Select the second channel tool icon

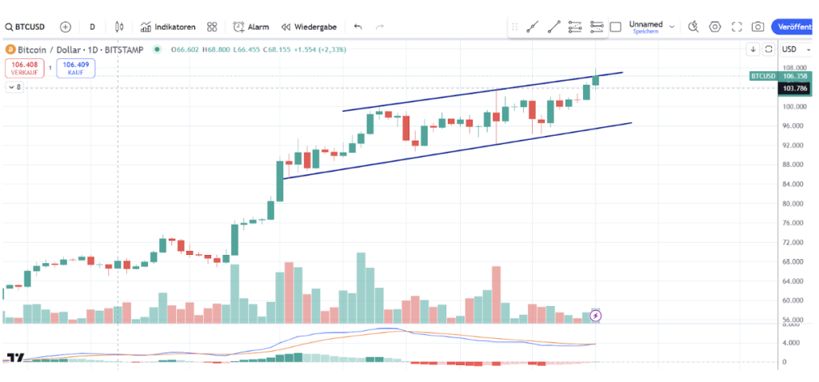(x=596, y=26)
